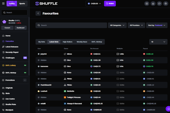Click the SixSixSix game thumbnail icon
170x113 pixels.
65,91
